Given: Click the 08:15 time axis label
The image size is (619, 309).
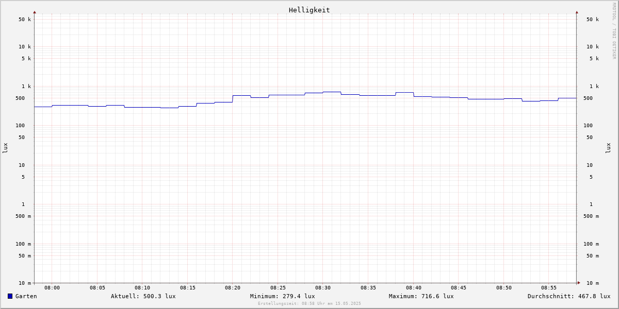Looking at the screenshot, I should click(x=188, y=288).
